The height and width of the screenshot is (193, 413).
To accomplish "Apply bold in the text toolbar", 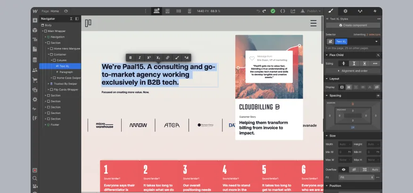I will tap(131, 58).
